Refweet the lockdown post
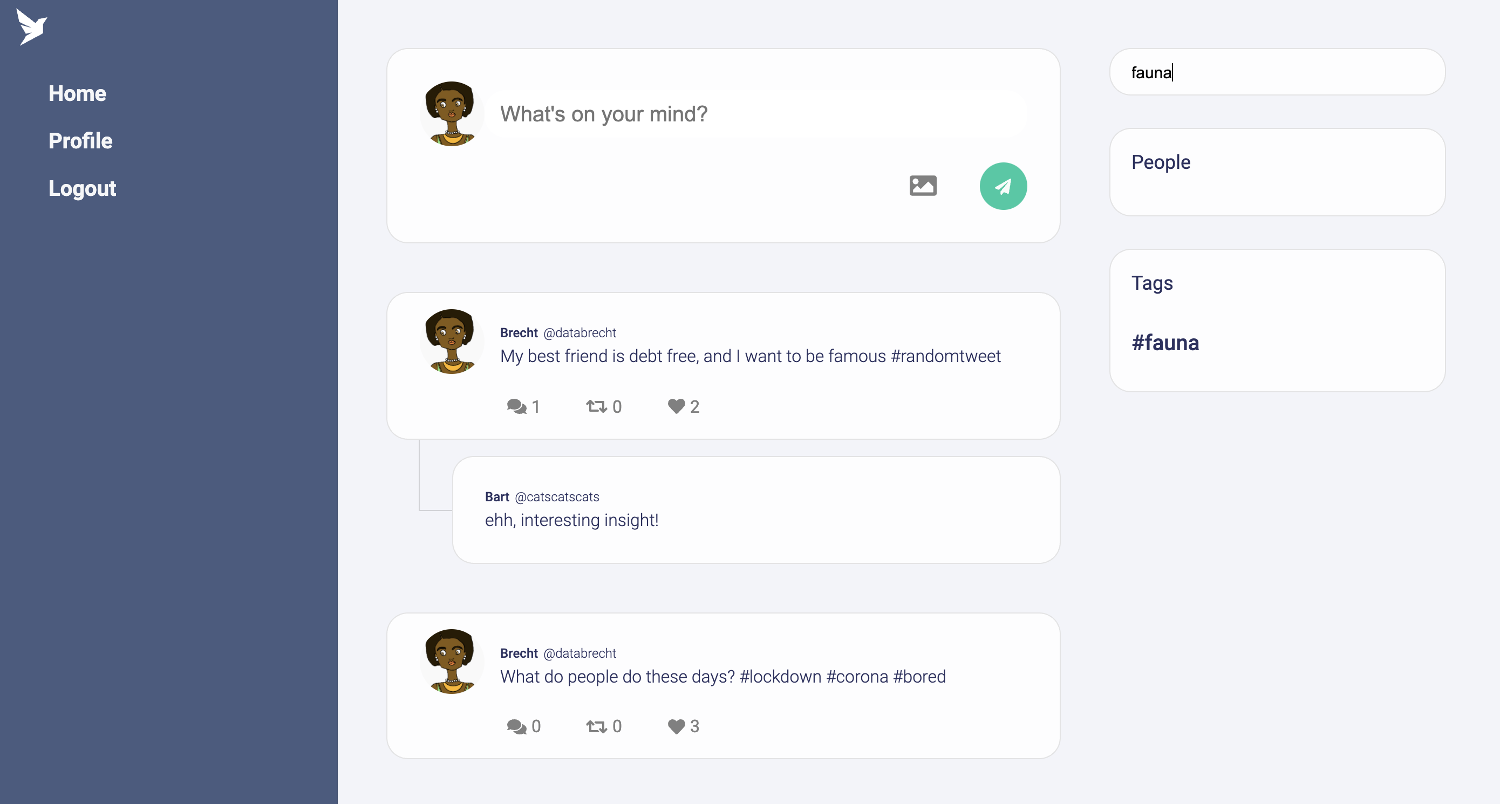 596,726
